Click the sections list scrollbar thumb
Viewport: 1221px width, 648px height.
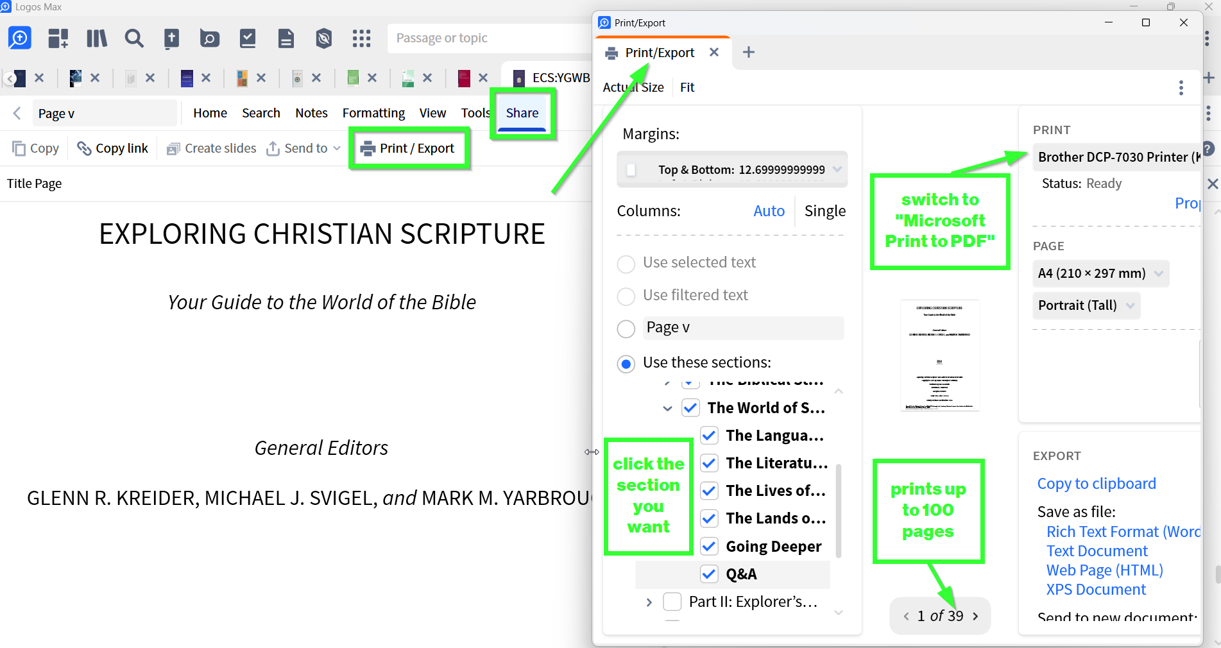[x=839, y=510]
